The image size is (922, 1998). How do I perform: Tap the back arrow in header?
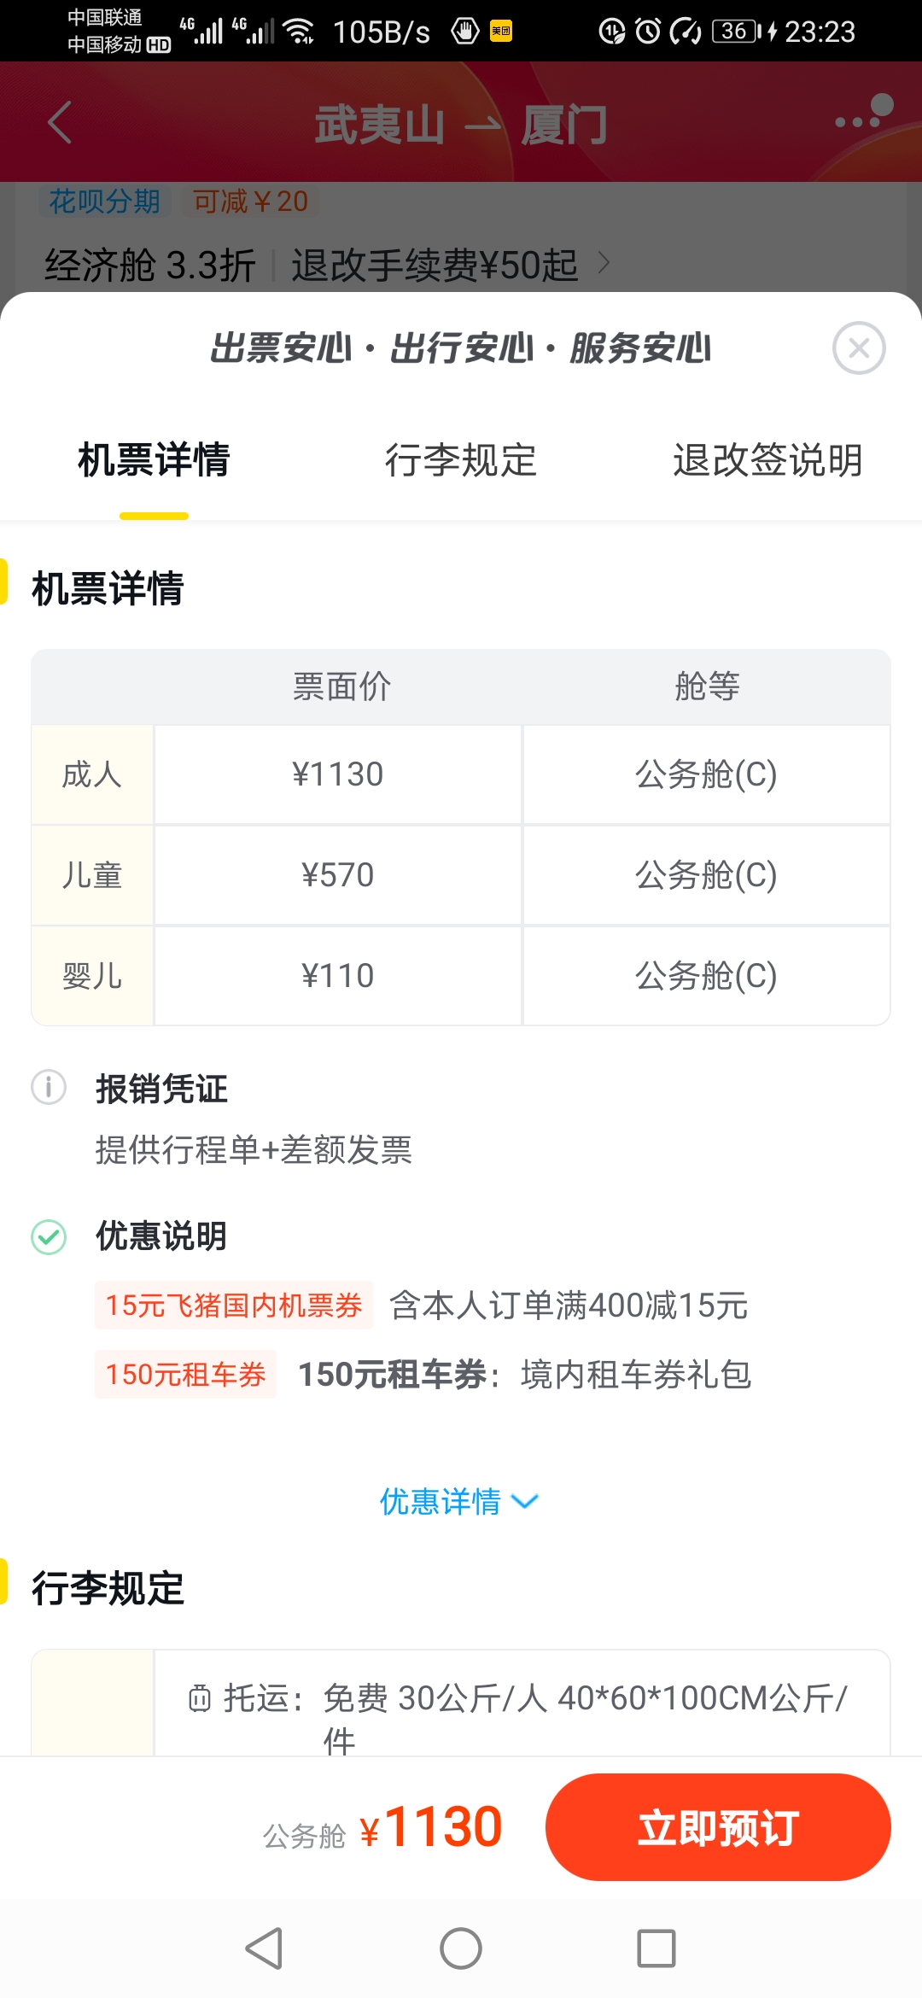pos(59,122)
